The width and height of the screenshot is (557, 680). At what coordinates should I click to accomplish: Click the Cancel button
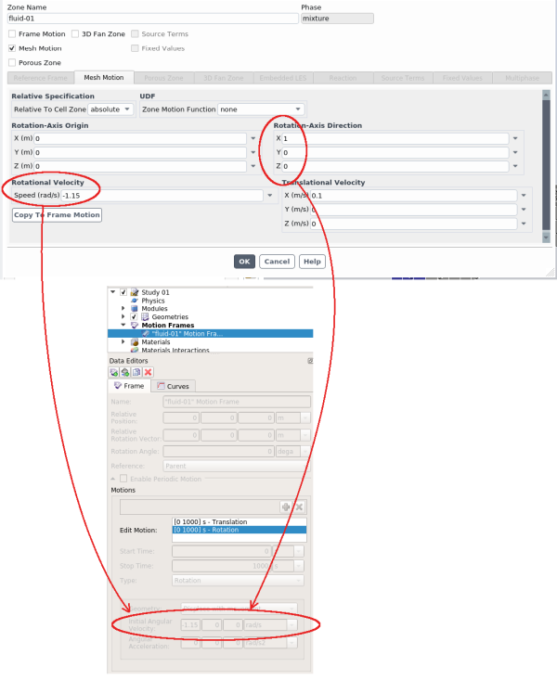[x=277, y=262]
